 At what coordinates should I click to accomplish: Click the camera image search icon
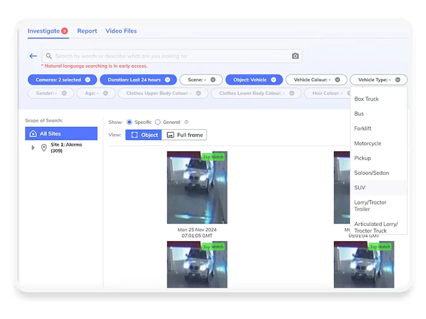pos(295,56)
